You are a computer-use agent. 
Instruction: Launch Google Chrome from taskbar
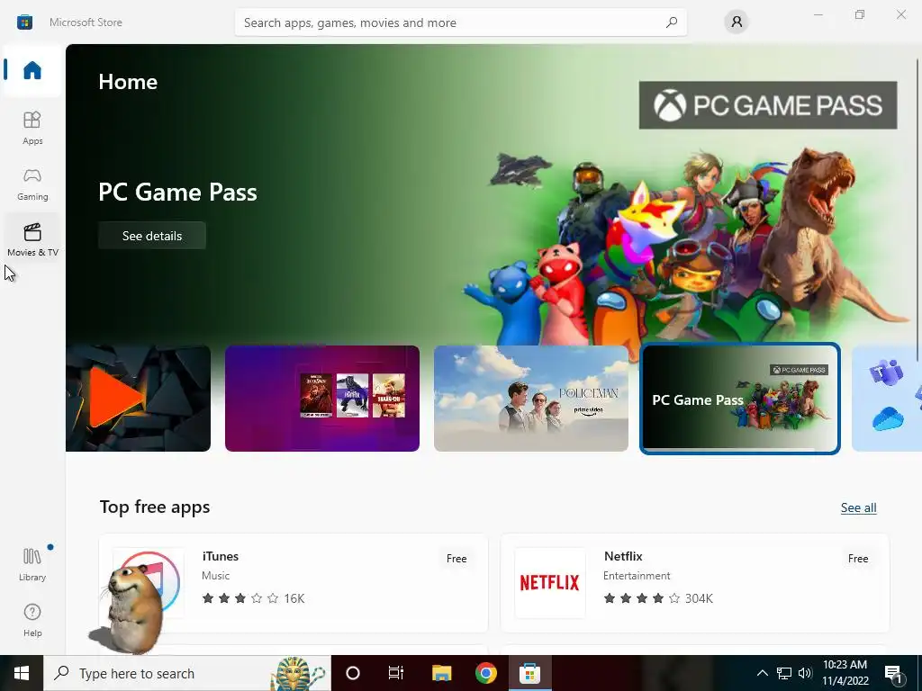point(485,673)
